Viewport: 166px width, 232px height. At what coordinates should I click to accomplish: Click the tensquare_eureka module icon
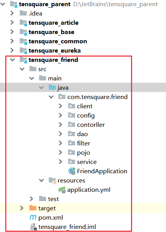tap(23, 51)
